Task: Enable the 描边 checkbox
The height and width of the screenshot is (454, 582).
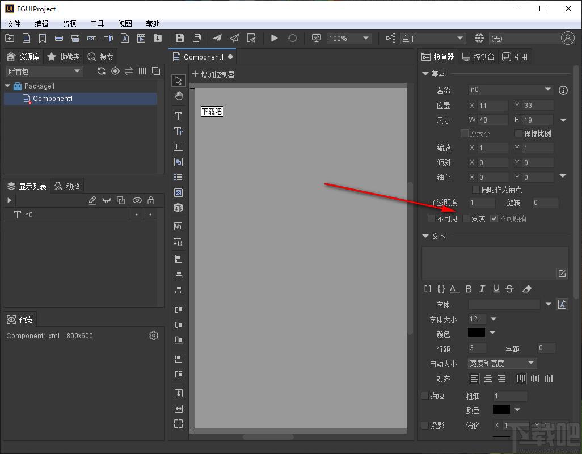Action: click(x=425, y=396)
